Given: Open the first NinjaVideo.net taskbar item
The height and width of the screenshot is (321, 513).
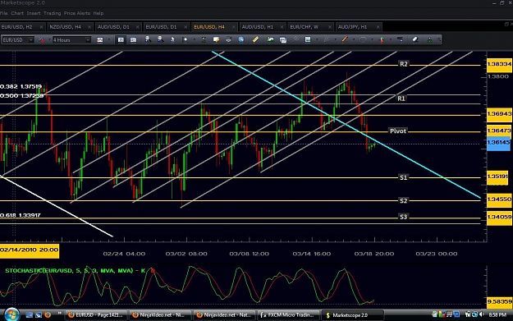Looking at the screenshot, I should 160,315.
